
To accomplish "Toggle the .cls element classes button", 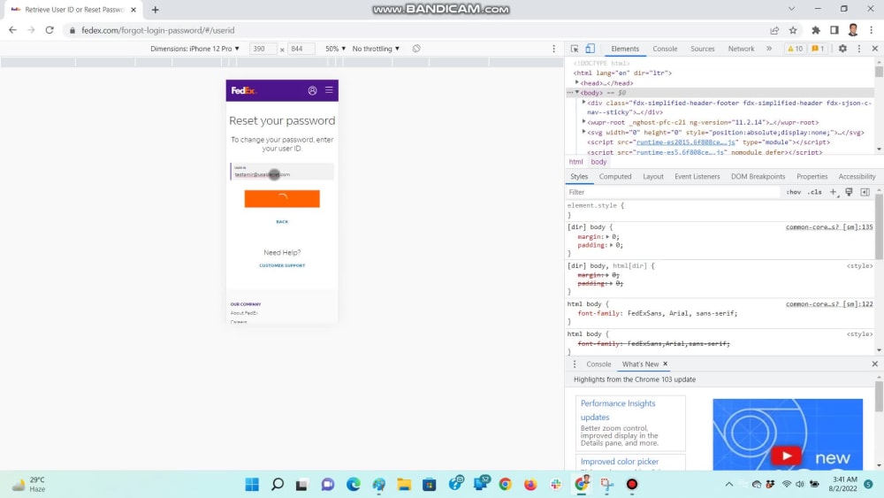I will [x=814, y=192].
